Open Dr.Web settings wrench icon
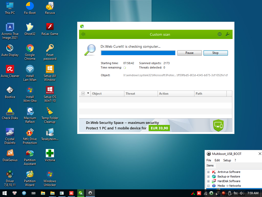This screenshot has height=197, width=262. coord(227,34)
